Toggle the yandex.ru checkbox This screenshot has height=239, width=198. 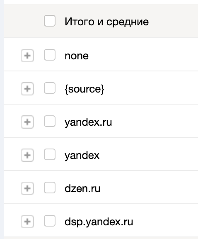tap(50, 121)
